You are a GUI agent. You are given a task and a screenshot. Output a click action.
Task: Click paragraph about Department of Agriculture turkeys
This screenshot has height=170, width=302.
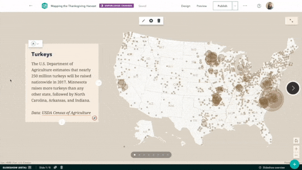pos(61,82)
